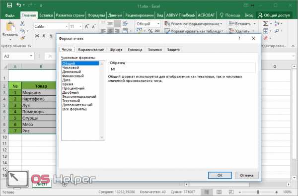Apply bold with Ж button

(37, 36)
